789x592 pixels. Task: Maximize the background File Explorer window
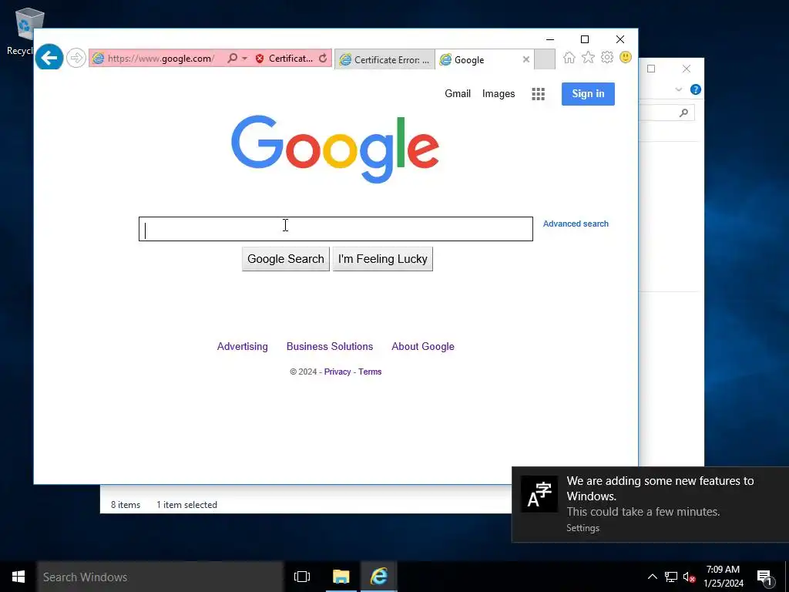point(651,69)
